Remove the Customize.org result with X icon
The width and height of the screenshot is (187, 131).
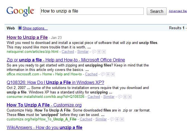[122, 119]
